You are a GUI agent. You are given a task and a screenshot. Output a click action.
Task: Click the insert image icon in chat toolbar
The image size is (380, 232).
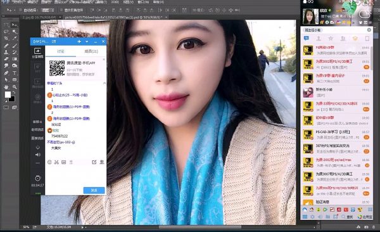point(64,162)
